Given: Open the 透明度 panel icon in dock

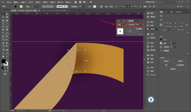Looking at the screenshot, I should coord(152,29).
